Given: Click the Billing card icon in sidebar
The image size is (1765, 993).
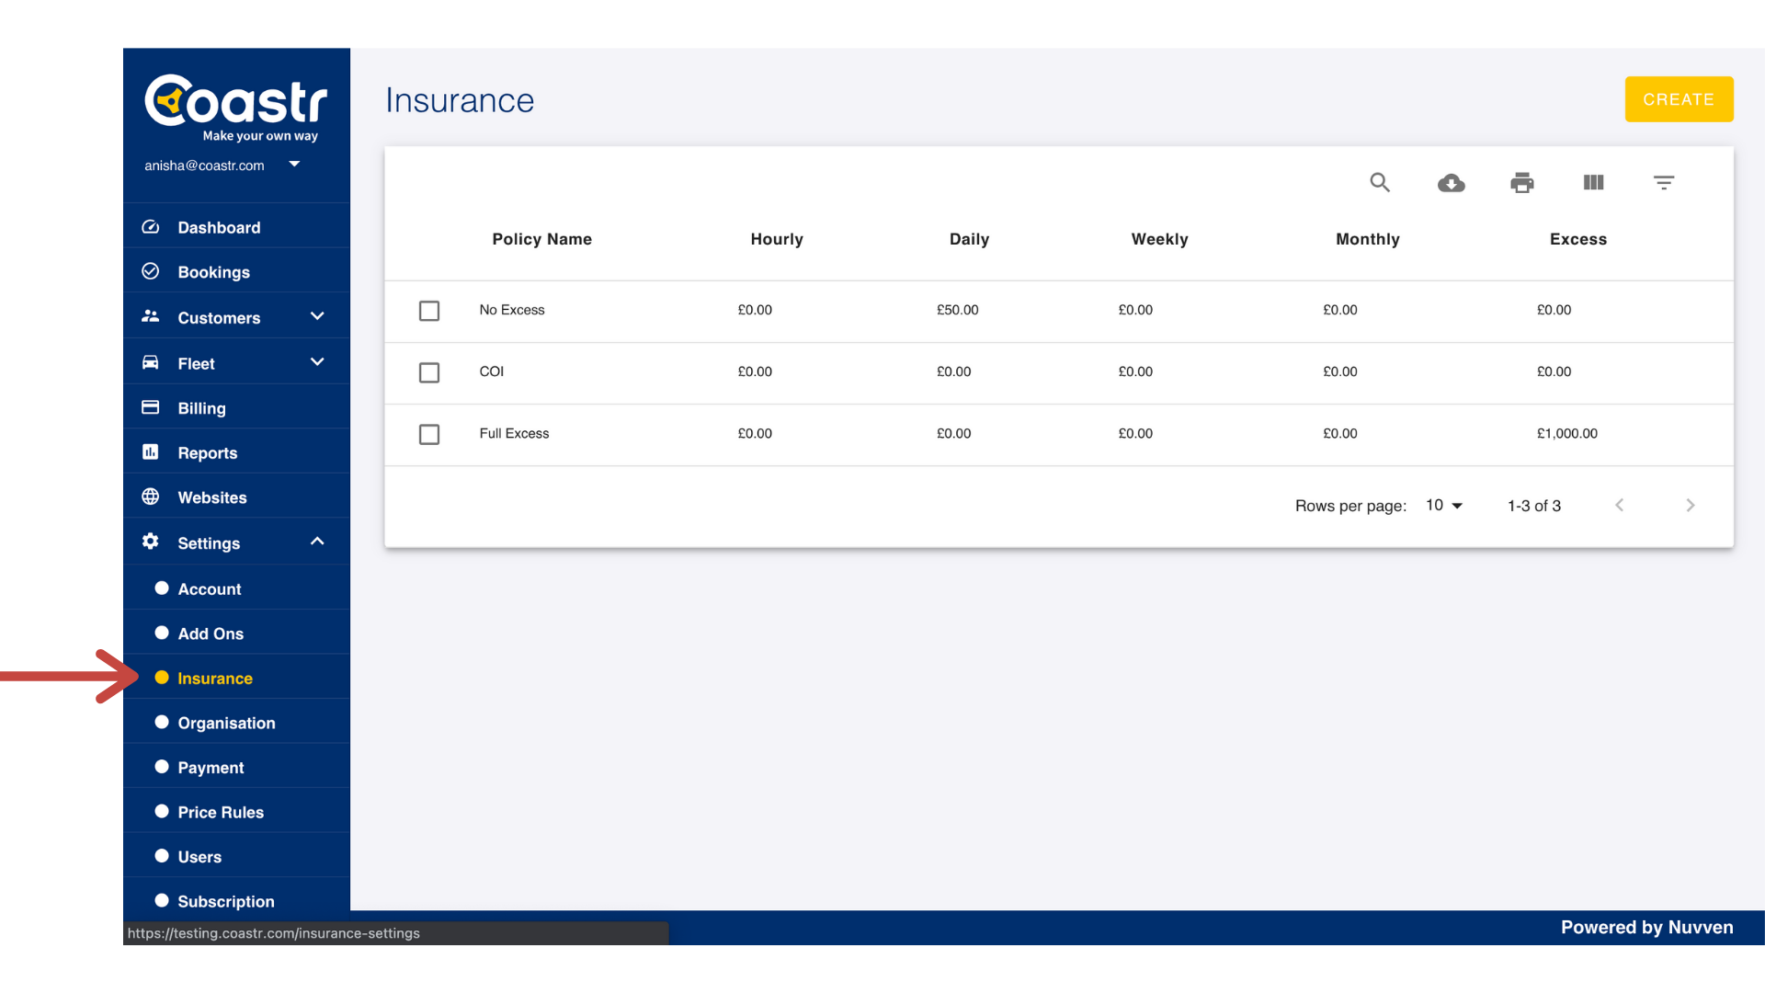Looking at the screenshot, I should 150,406.
